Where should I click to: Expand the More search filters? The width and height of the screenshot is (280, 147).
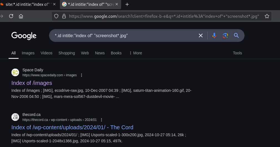[x=136, y=53]
